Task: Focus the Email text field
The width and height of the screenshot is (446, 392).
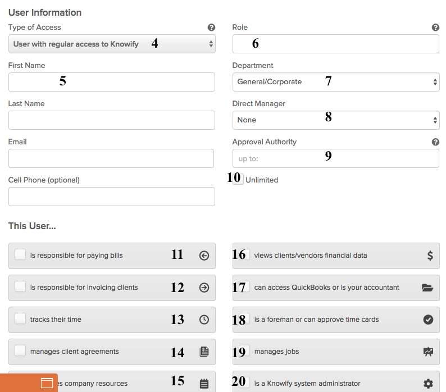Action: tap(111, 158)
